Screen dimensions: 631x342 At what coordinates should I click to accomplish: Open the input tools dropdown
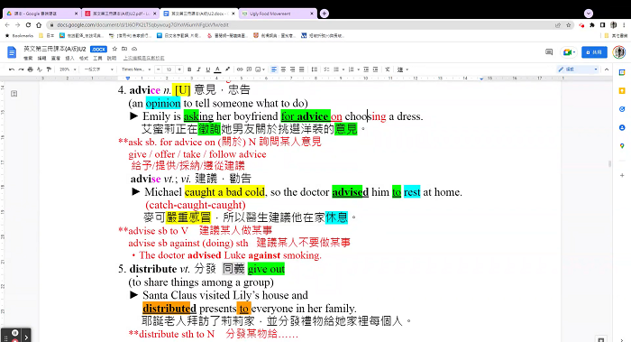coord(402,69)
